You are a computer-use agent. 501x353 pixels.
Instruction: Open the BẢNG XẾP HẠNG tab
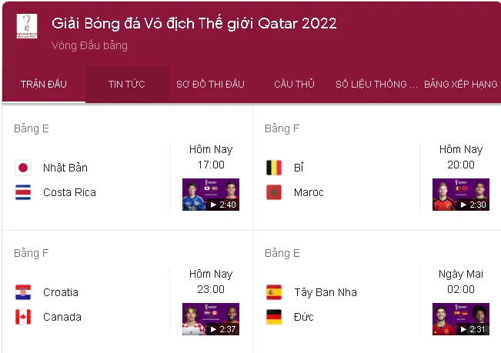point(460,85)
